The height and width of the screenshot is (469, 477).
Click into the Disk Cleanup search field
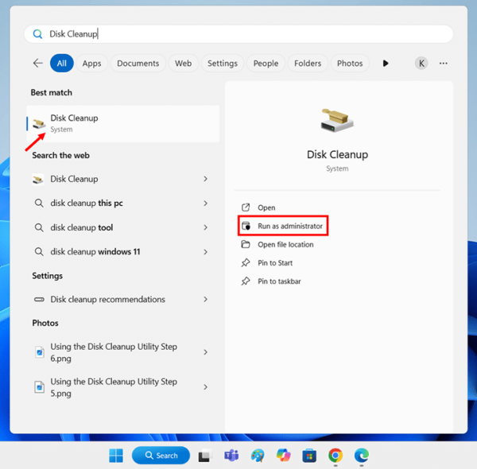tap(238, 33)
